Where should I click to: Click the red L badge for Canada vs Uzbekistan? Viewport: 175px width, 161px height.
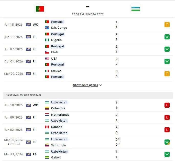167,130
